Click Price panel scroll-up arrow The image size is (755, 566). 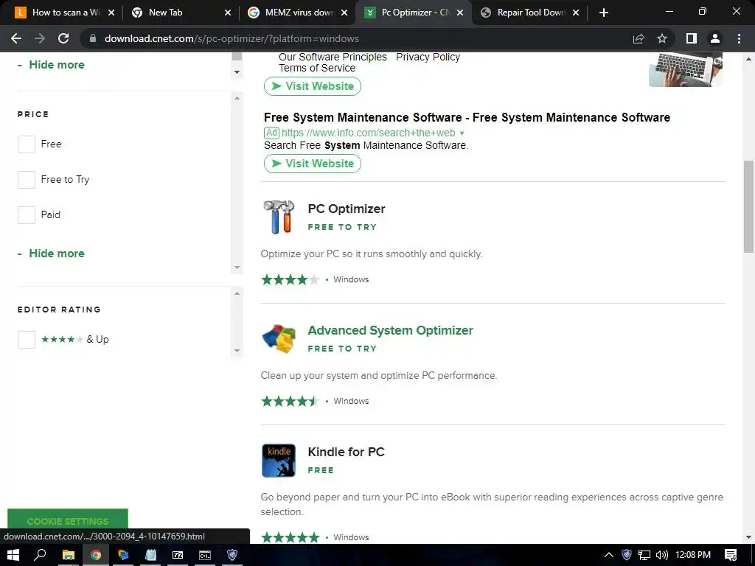click(237, 98)
